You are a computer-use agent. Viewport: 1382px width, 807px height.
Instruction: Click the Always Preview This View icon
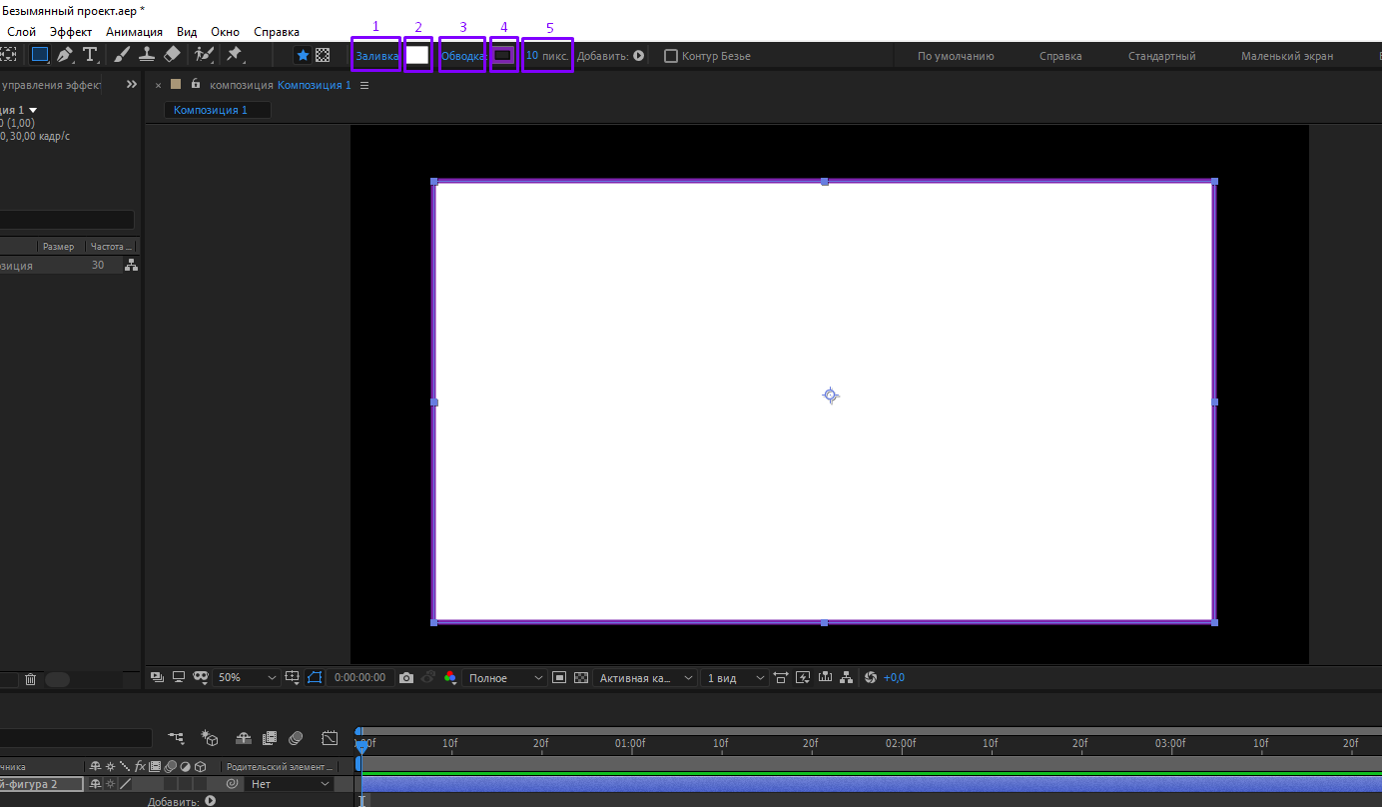157,677
